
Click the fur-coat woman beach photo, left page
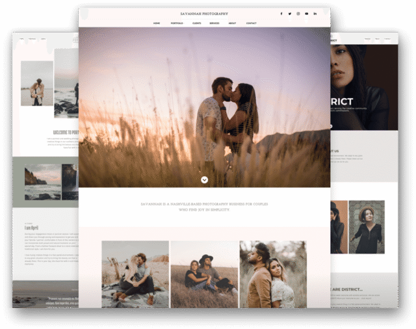[37, 83]
